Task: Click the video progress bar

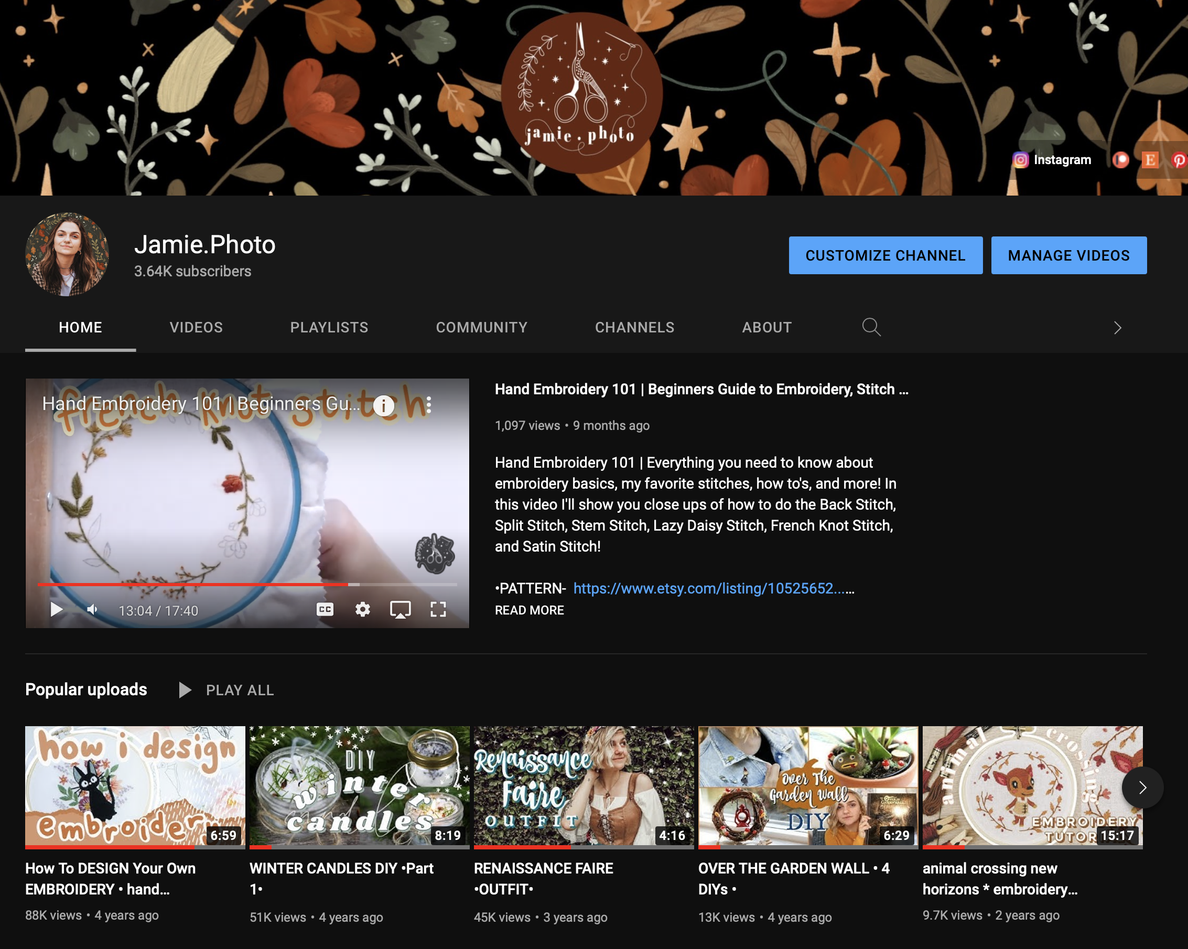Action: point(247,584)
